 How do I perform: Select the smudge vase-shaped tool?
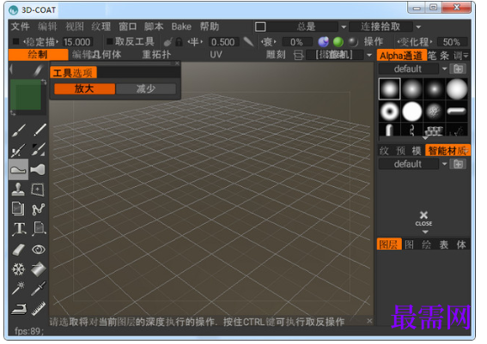pyautogui.click(x=39, y=170)
